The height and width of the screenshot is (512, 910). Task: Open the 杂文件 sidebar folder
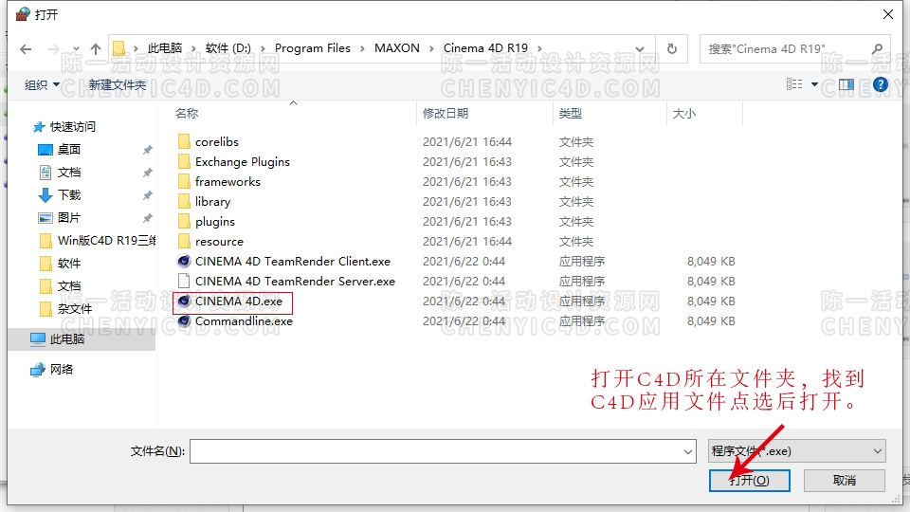tap(75, 309)
